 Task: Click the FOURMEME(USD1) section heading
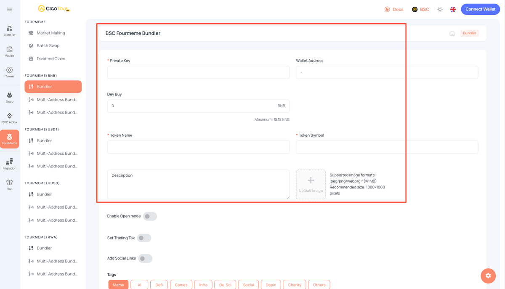42,129
